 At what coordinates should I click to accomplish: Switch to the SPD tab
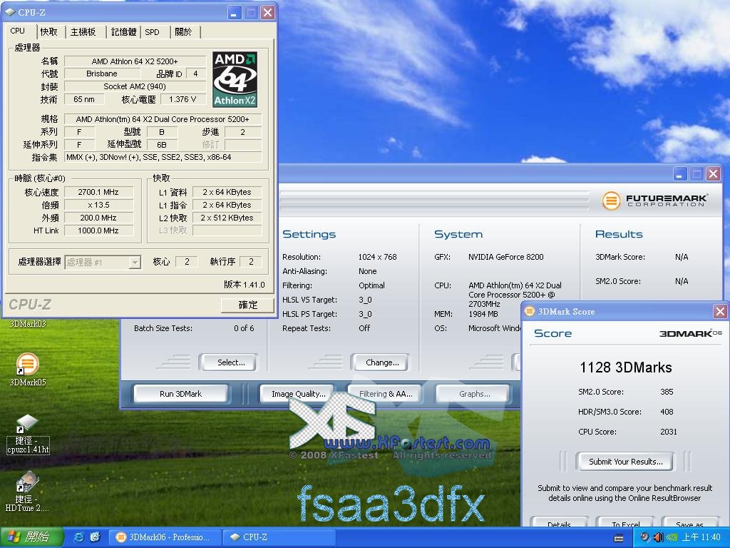152,32
